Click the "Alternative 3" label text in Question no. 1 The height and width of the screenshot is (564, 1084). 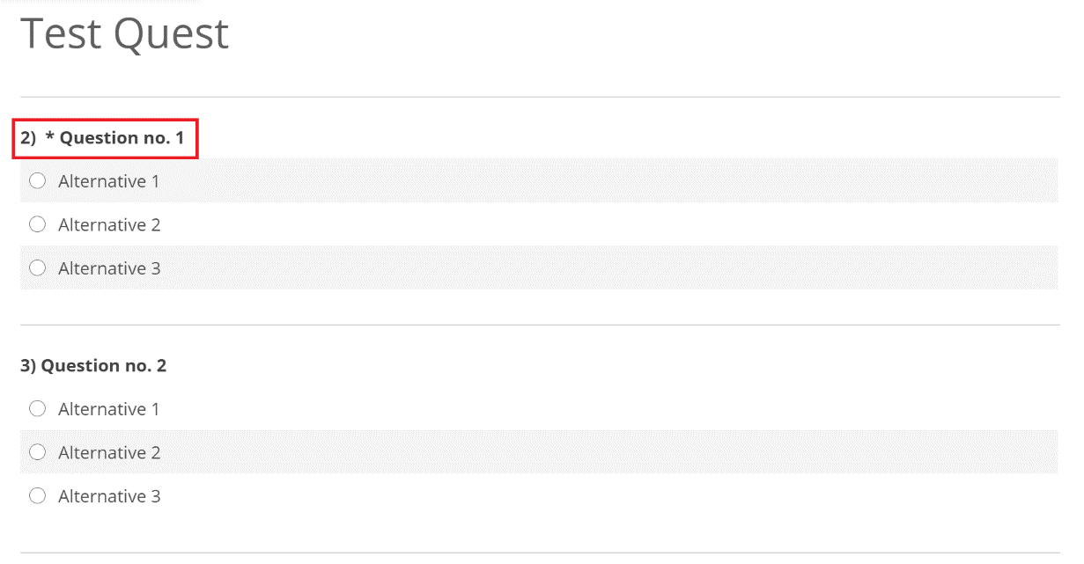[x=109, y=268]
